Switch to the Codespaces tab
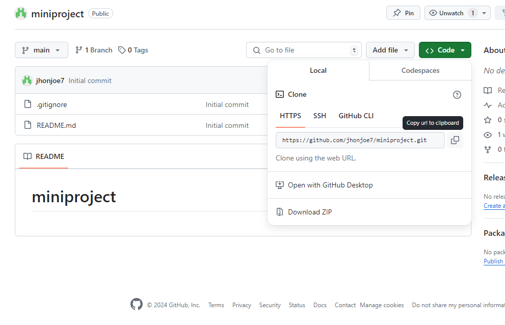 [x=420, y=70]
